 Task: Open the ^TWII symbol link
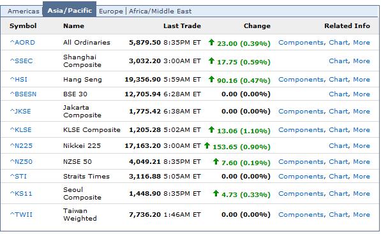[x=21, y=215]
